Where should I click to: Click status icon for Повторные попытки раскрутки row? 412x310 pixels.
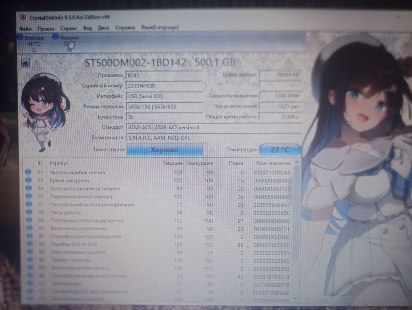[30, 220]
